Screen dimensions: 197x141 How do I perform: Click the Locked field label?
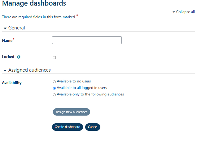coord(8,57)
